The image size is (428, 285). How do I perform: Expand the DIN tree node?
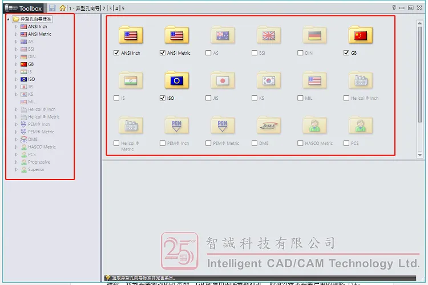click(x=16, y=57)
